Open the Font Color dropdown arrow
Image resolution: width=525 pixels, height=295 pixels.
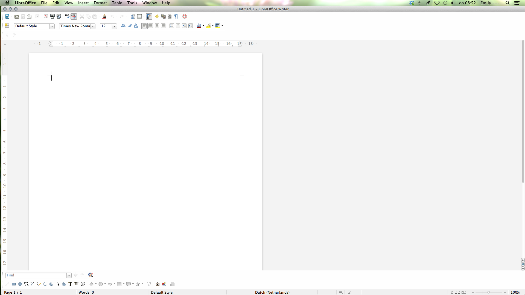click(x=203, y=26)
